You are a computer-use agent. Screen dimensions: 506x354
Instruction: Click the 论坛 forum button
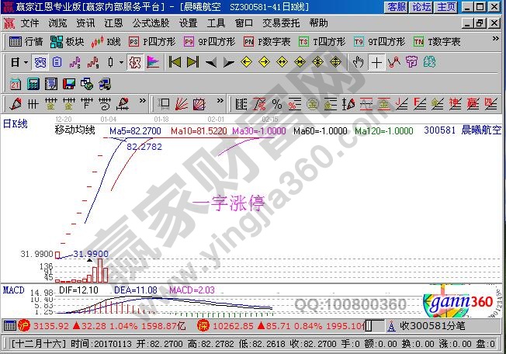click(x=421, y=7)
